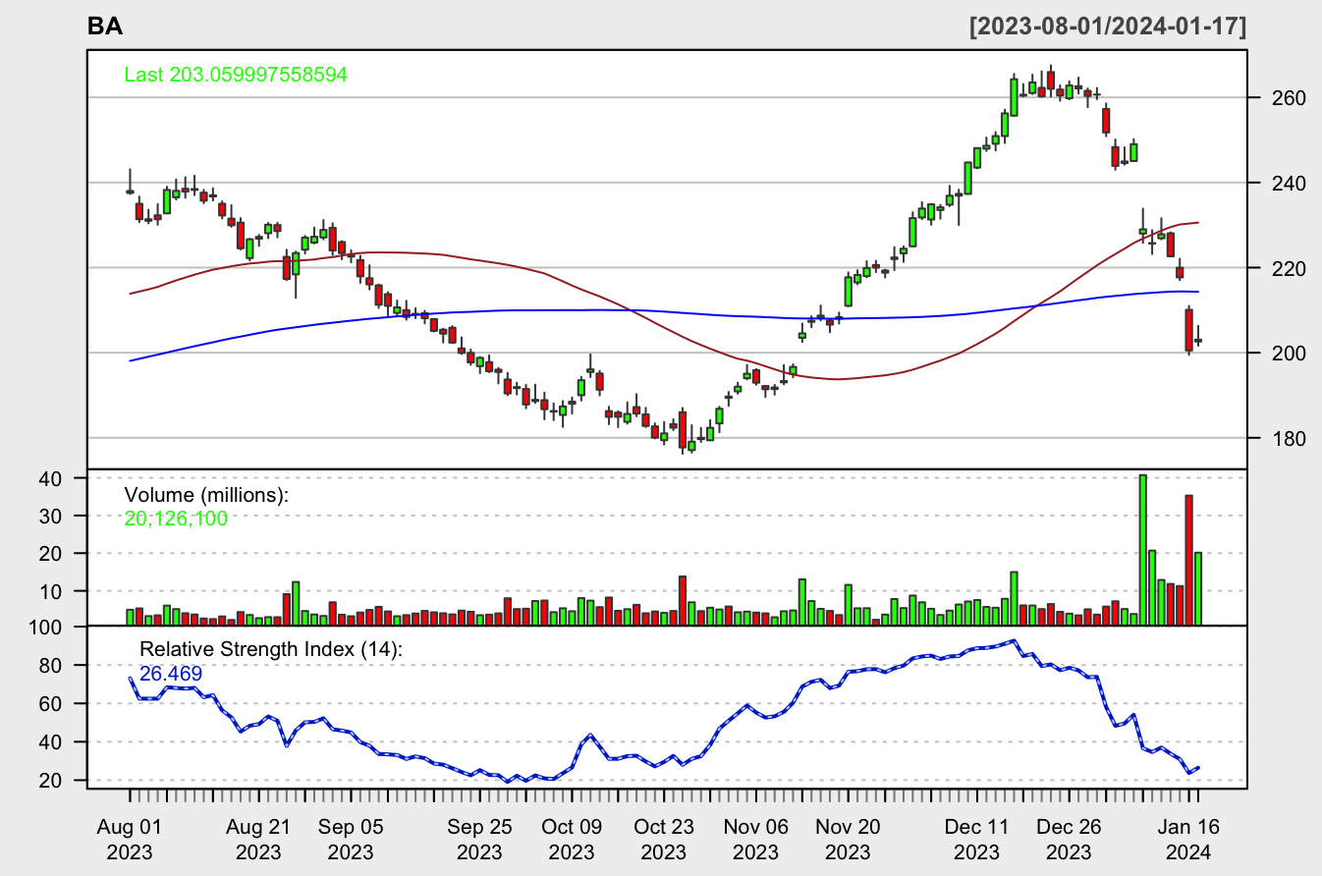1322x876 pixels.
Task: Click the Nov 20 2023 date label
Action: (849, 838)
